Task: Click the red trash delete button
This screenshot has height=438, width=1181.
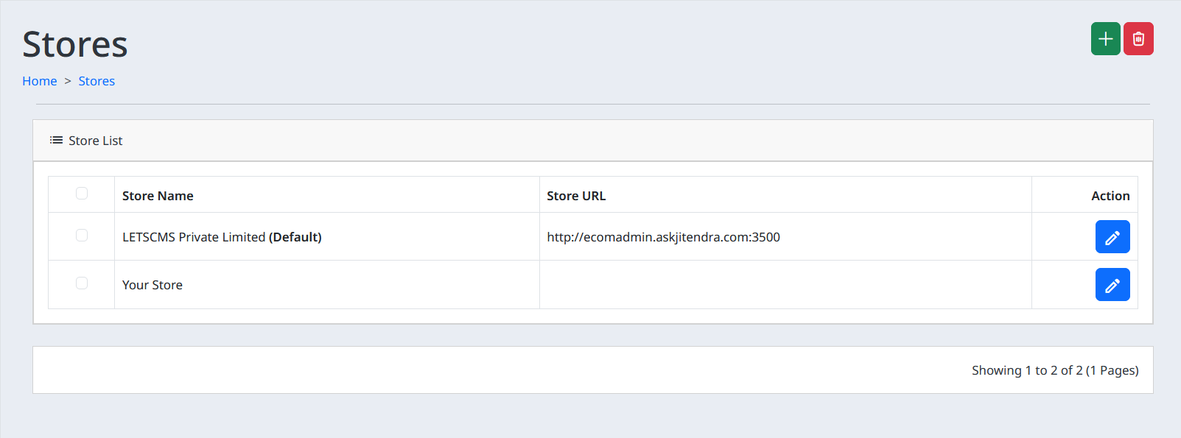Action: 1138,39
